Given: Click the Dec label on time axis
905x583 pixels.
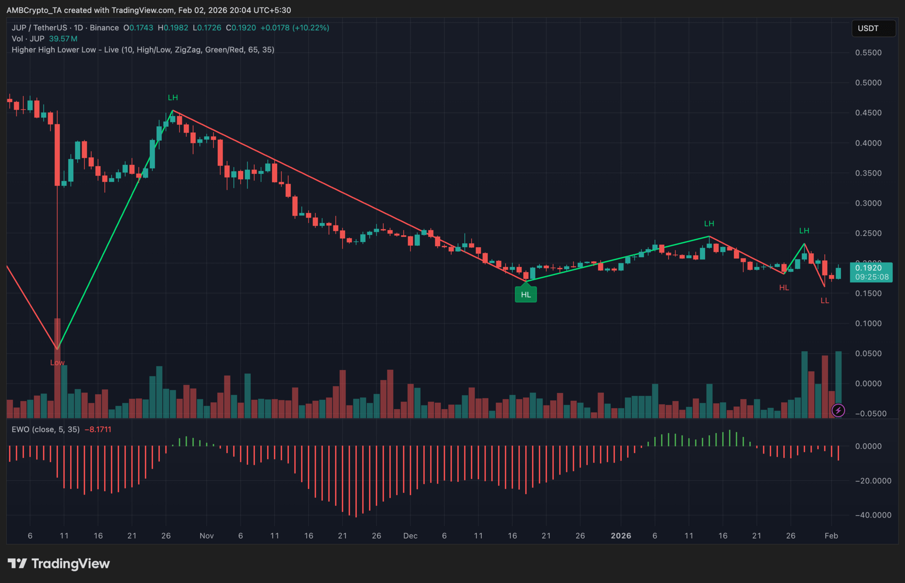Looking at the screenshot, I should point(410,536).
